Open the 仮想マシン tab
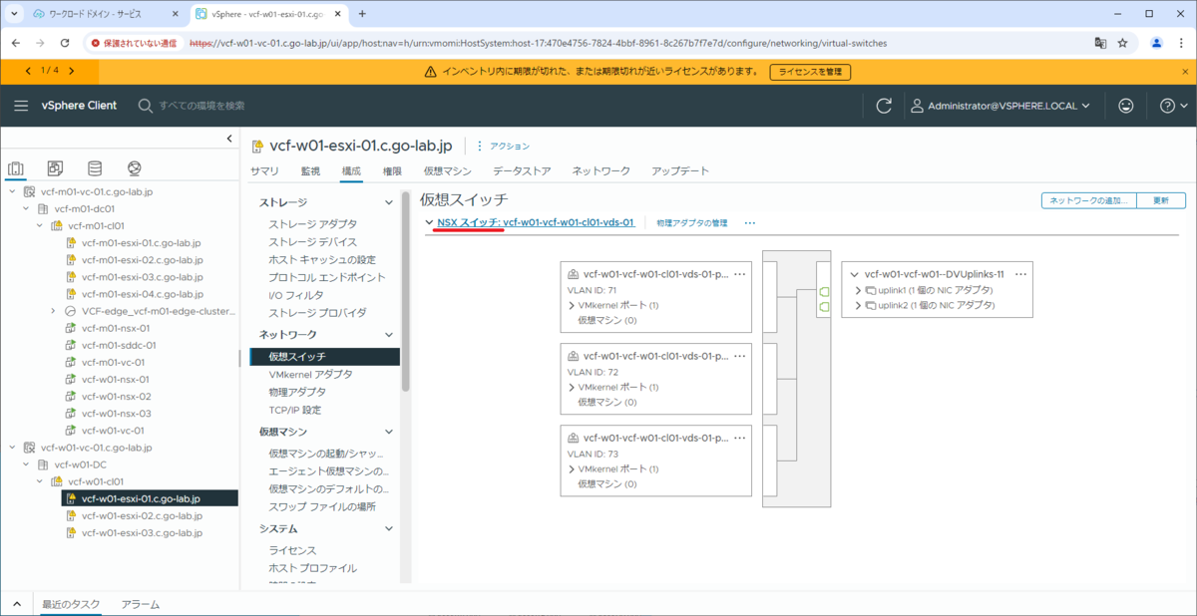The width and height of the screenshot is (1197, 616). click(447, 171)
